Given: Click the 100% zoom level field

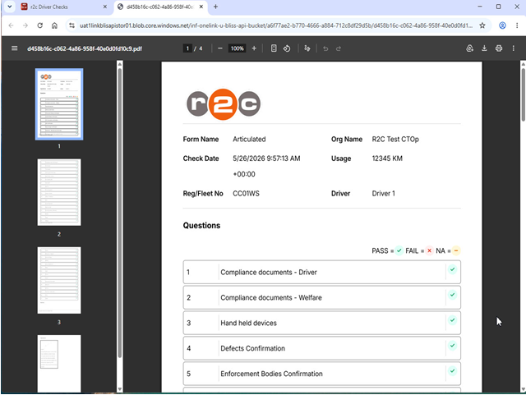Looking at the screenshot, I should pyautogui.click(x=237, y=48).
